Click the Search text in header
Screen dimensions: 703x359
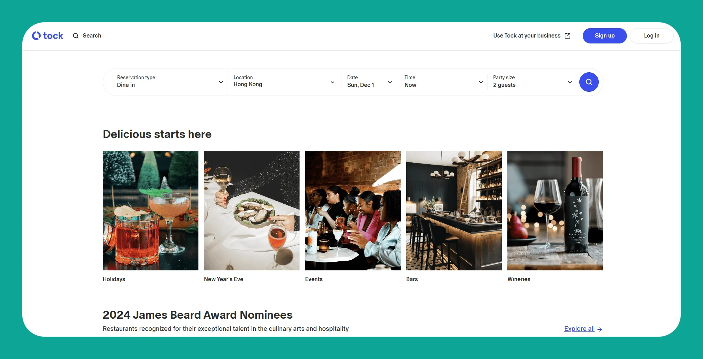tap(92, 36)
